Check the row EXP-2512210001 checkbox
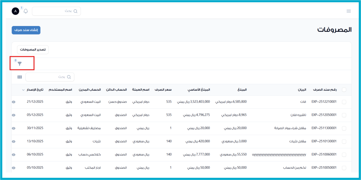Image resolution: width=361 pixels, height=180 pixels. tap(344, 102)
